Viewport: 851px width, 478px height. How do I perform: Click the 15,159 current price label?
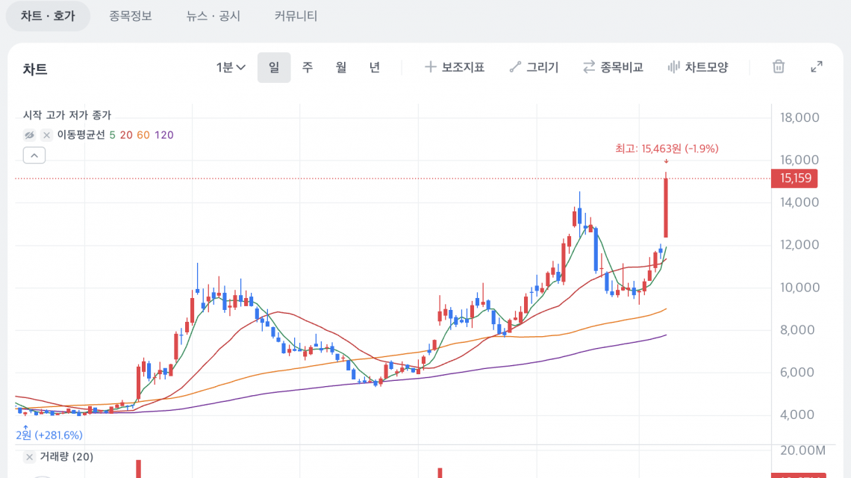point(797,179)
